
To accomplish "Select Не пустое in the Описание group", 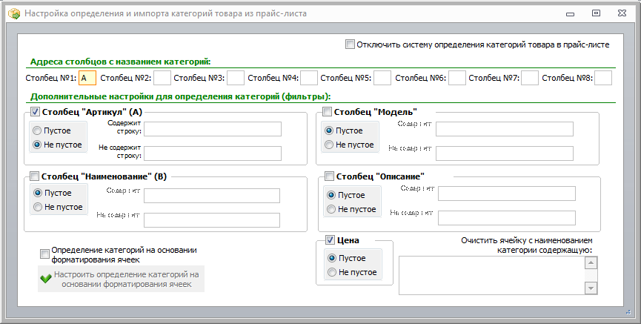I will pyautogui.click(x=331, y=209).
